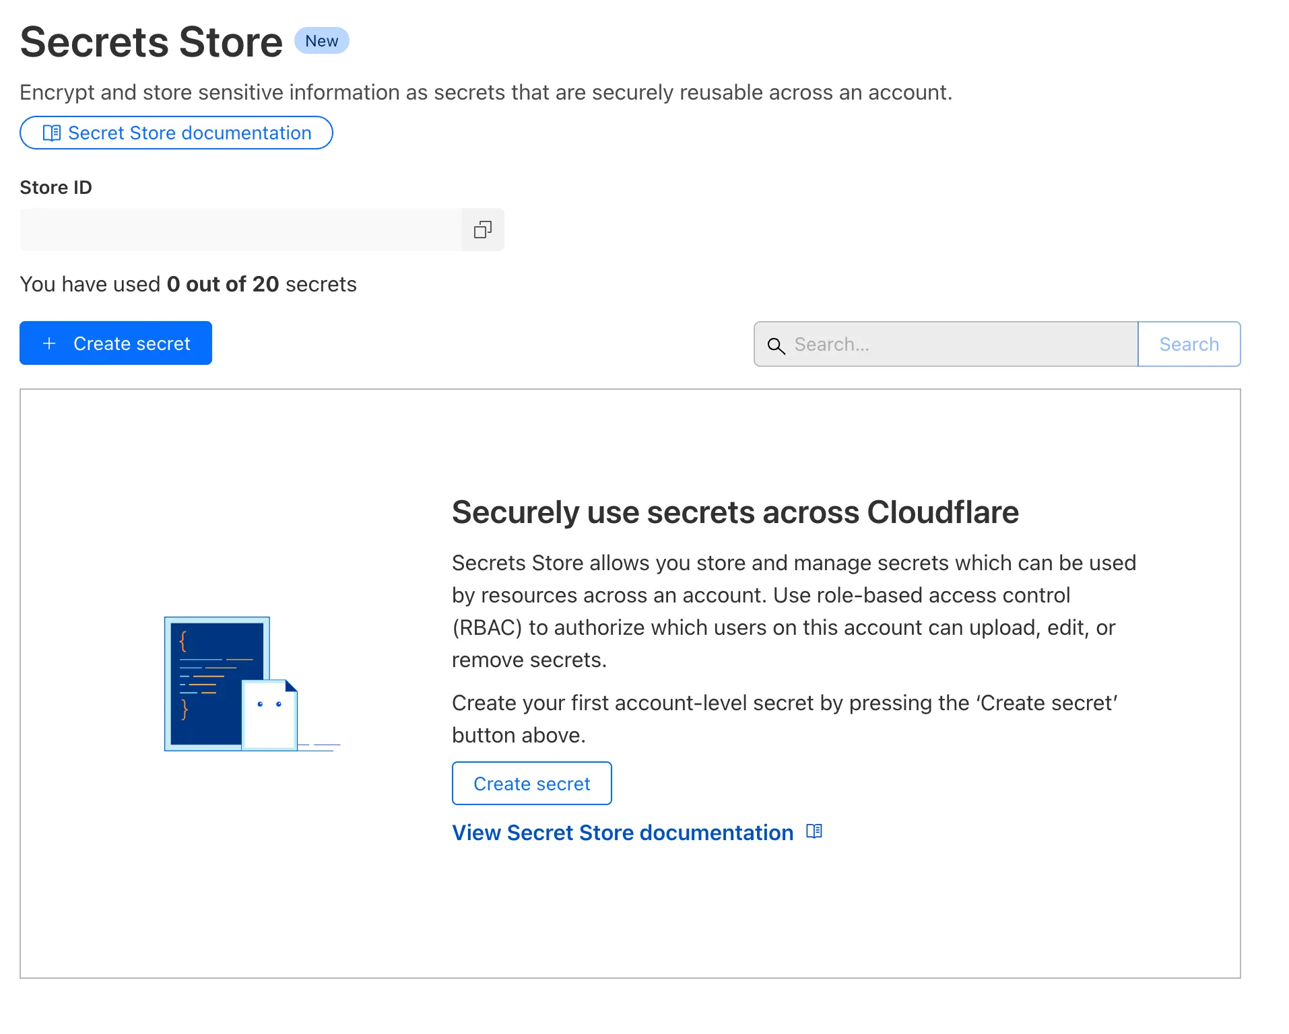This screenshot has height=1034, width=1289.
Task: Click the Encrypt and store sensitive information description
Action: 486,93
